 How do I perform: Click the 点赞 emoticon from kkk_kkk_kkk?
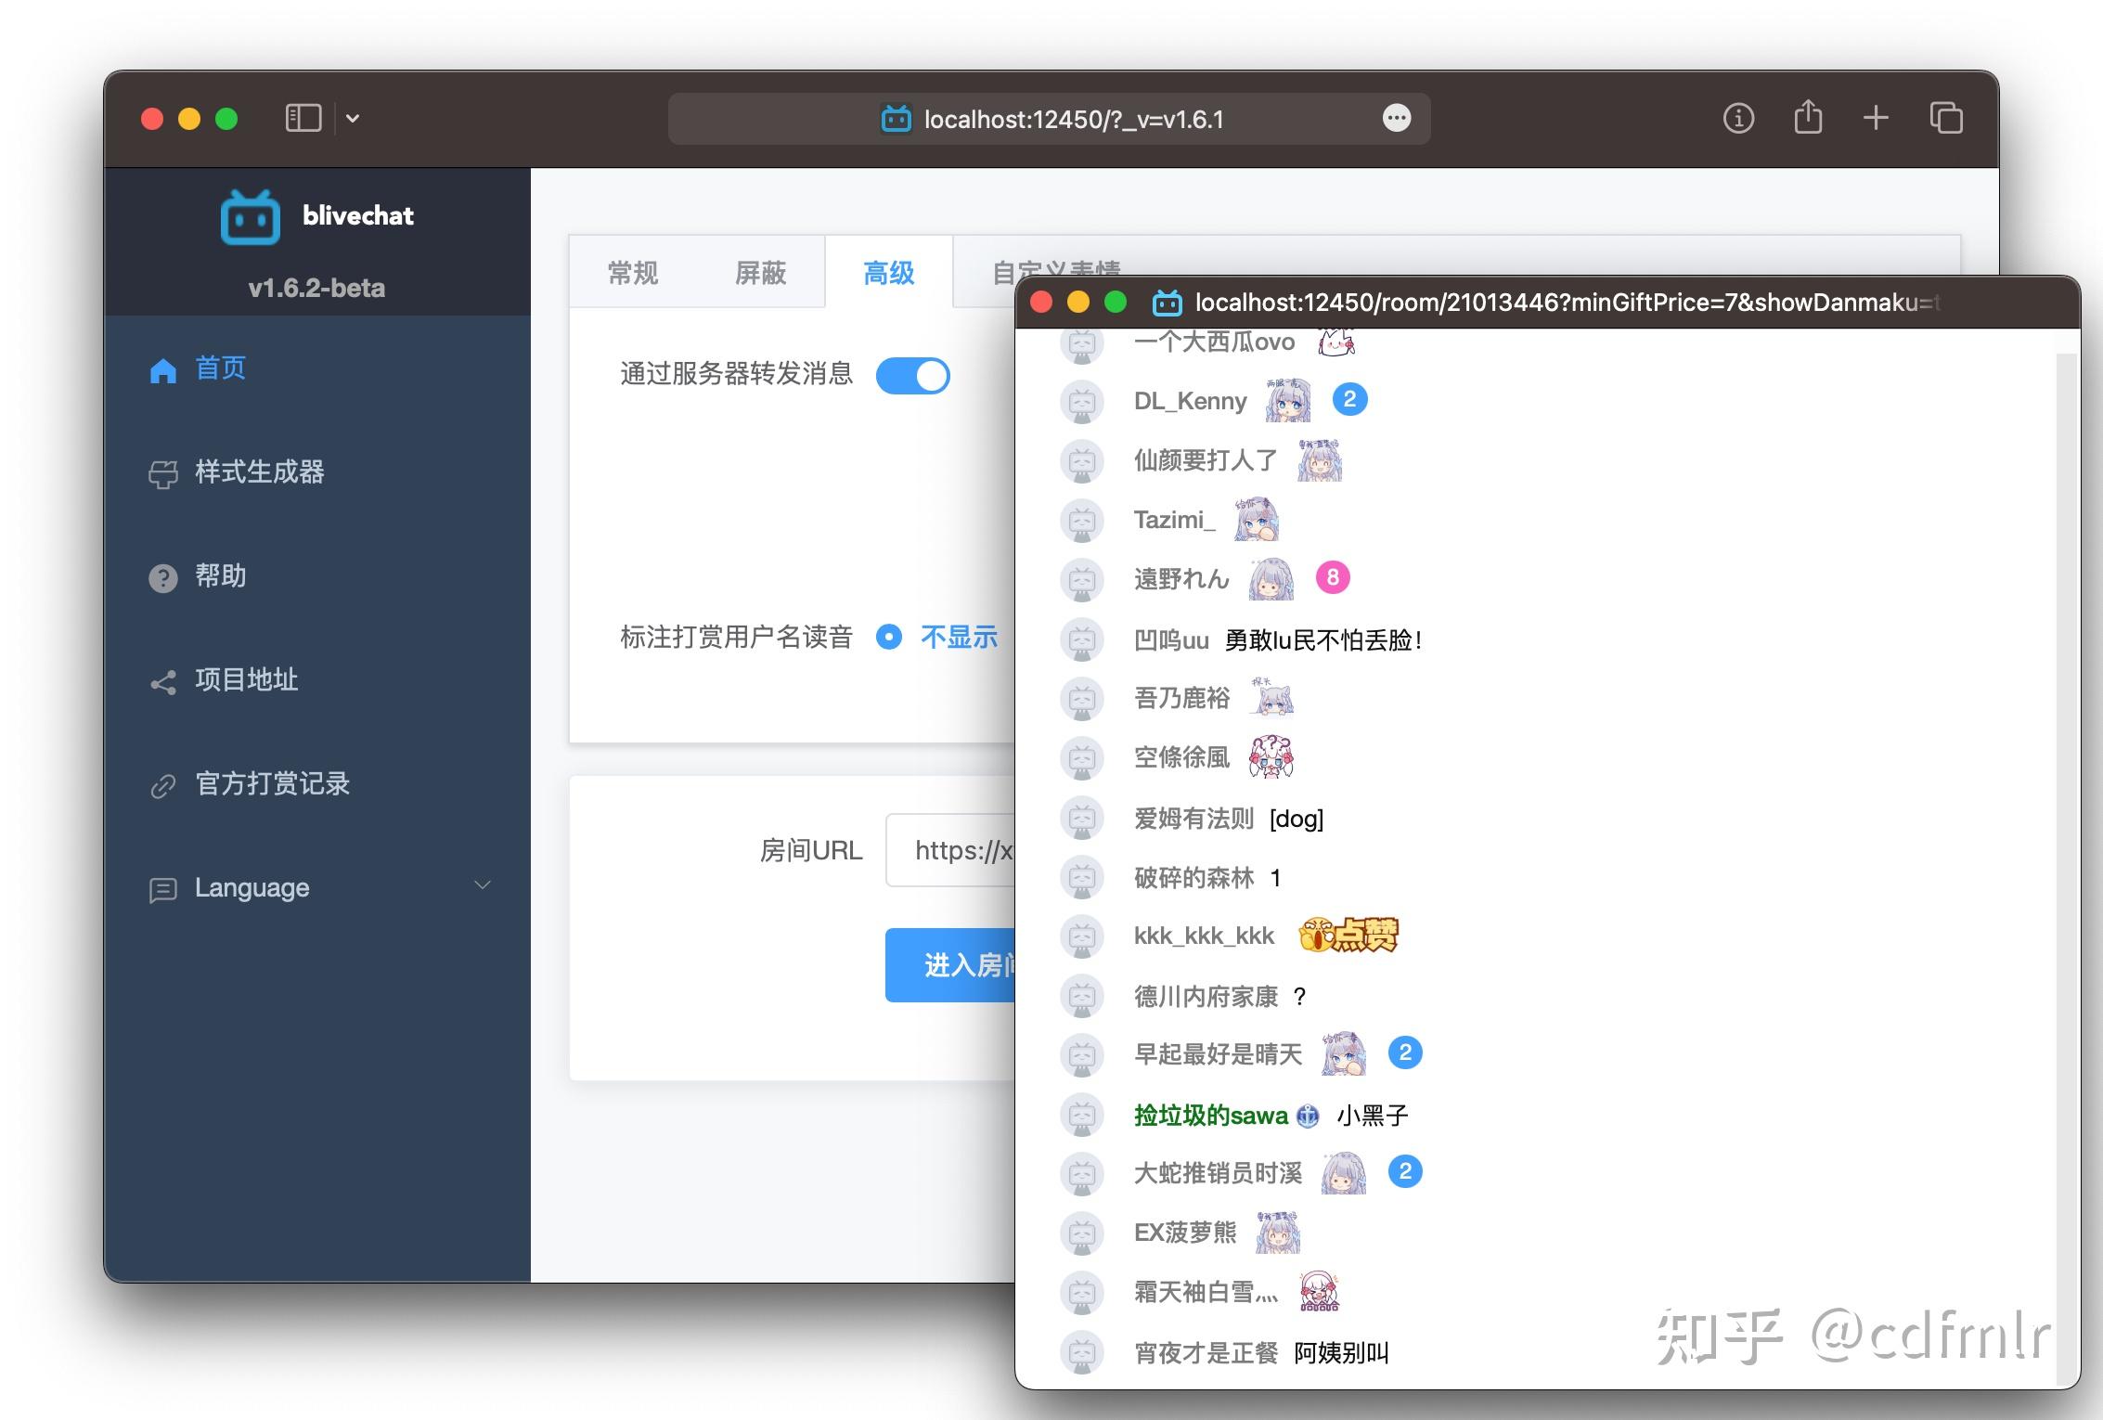pos(1348,936)
